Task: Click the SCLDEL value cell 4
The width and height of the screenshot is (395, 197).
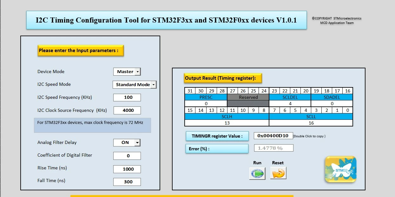Action: pos(290,104)
